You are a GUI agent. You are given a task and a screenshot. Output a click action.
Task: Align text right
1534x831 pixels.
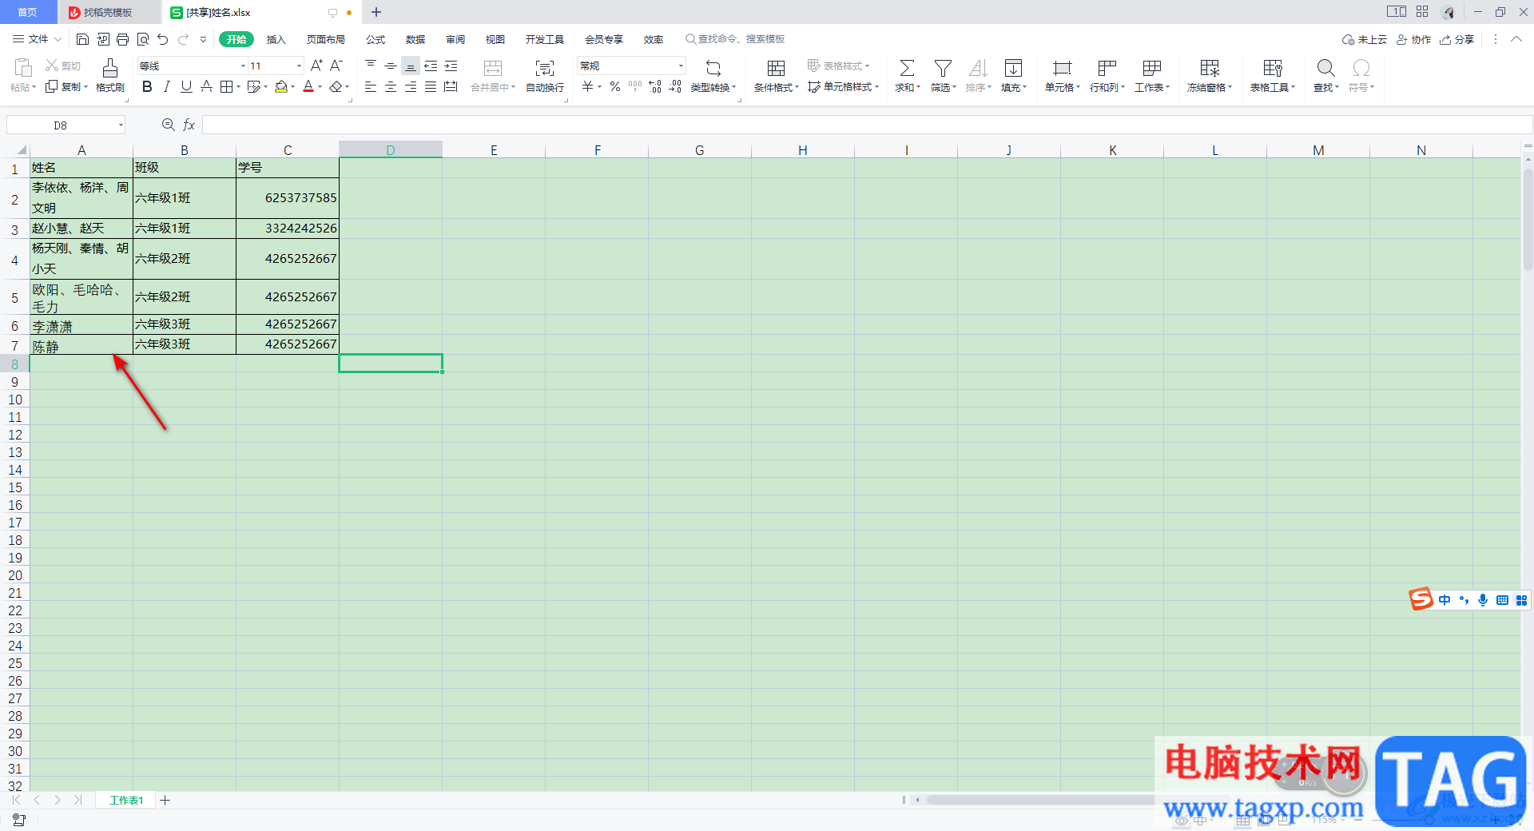click(x=411, y=86)
